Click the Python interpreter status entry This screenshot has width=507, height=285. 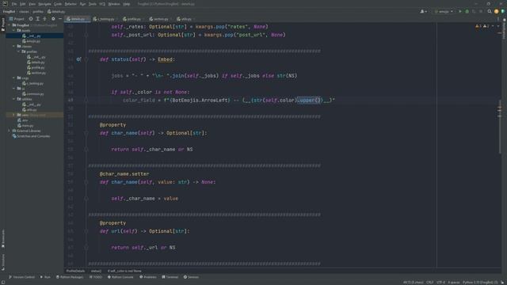(480, 282)
